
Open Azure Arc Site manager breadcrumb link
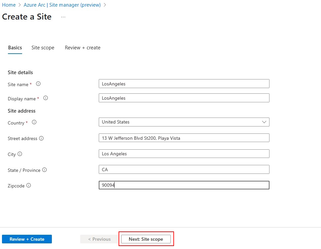pyautogui.click(x=62, y=5)
